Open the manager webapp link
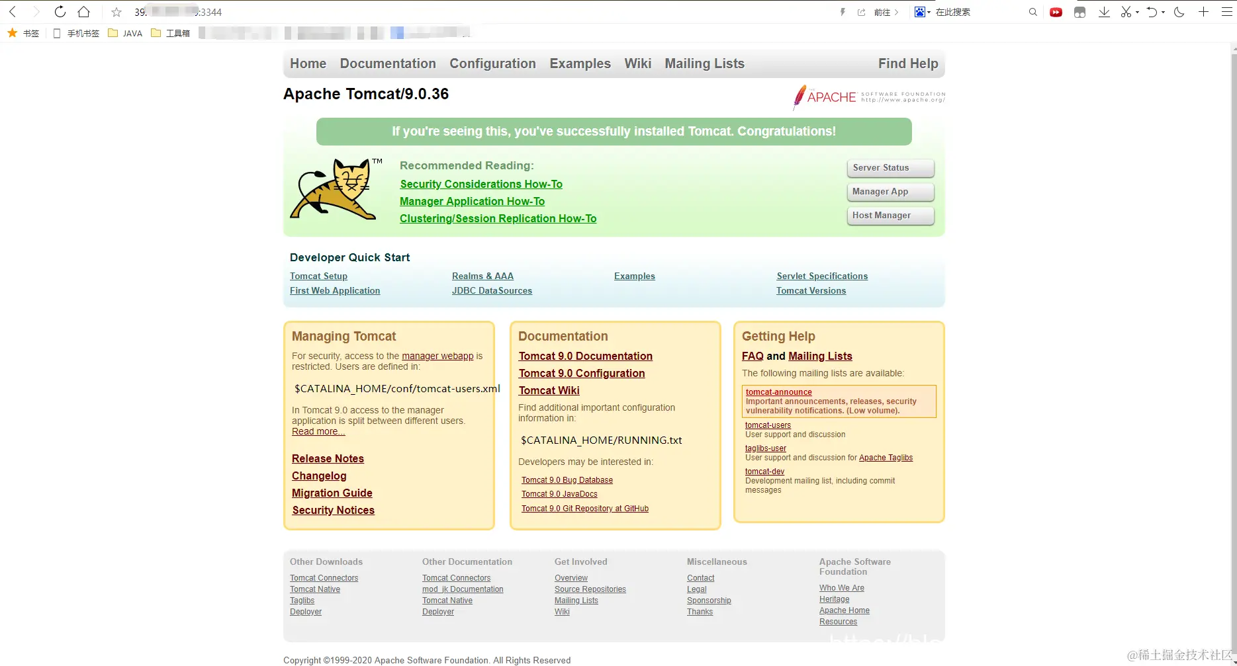1237x666 pixels. click(x=437, y=356)
